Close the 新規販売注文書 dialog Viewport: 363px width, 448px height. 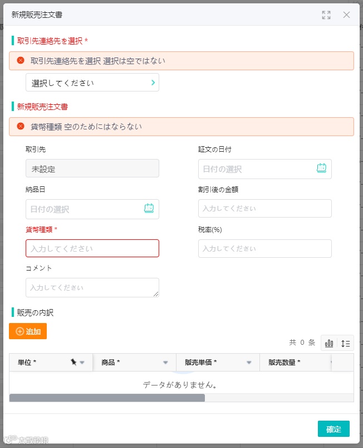346,15
